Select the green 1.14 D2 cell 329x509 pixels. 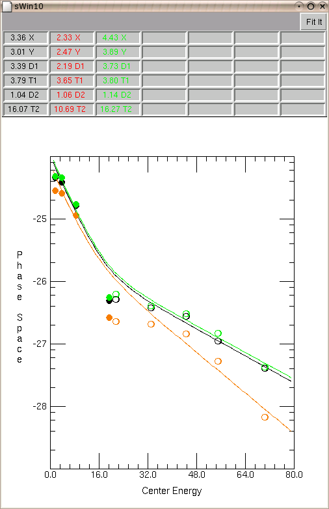(118, 95)
